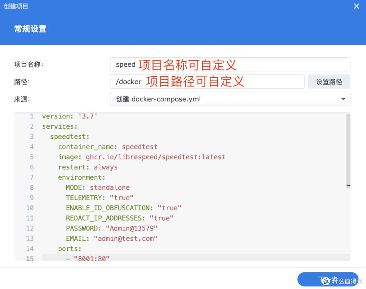Click the TELEMETRY: "true" line
The image size is (366, 289).
point(100,198)
